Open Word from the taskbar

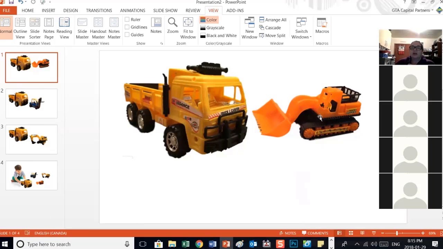pos(213,244)
